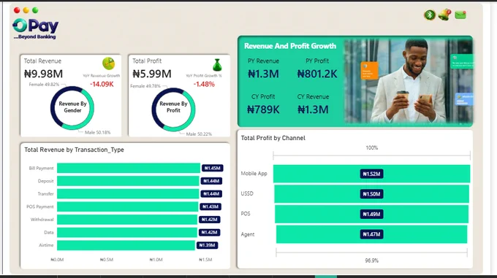Click the Total Revenue card title
Image resolution: width=497 pixels, height=278 pixels.
click(x=42, y=61)
